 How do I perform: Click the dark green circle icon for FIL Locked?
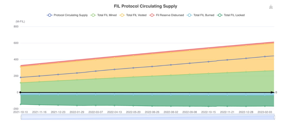point(220,15)
